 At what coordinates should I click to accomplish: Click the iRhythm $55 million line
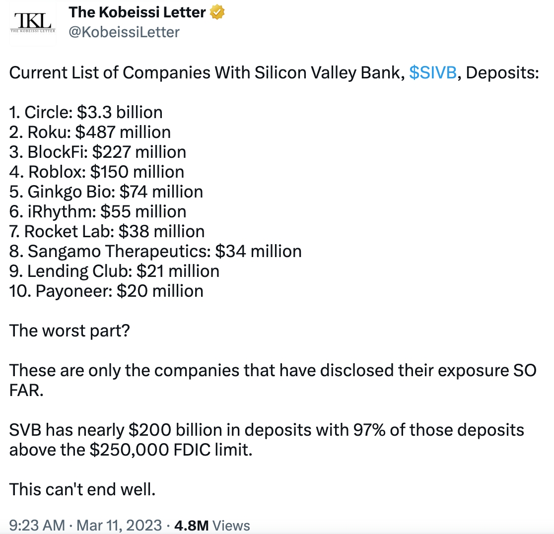click(98, 211)
